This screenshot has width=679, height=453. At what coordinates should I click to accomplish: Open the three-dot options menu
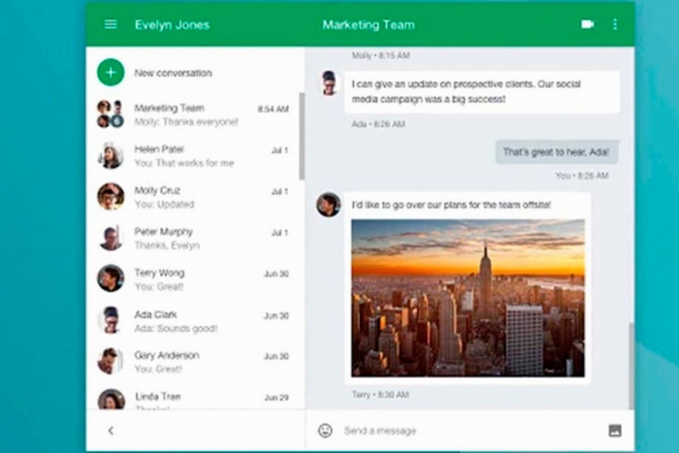click(615, 24)
